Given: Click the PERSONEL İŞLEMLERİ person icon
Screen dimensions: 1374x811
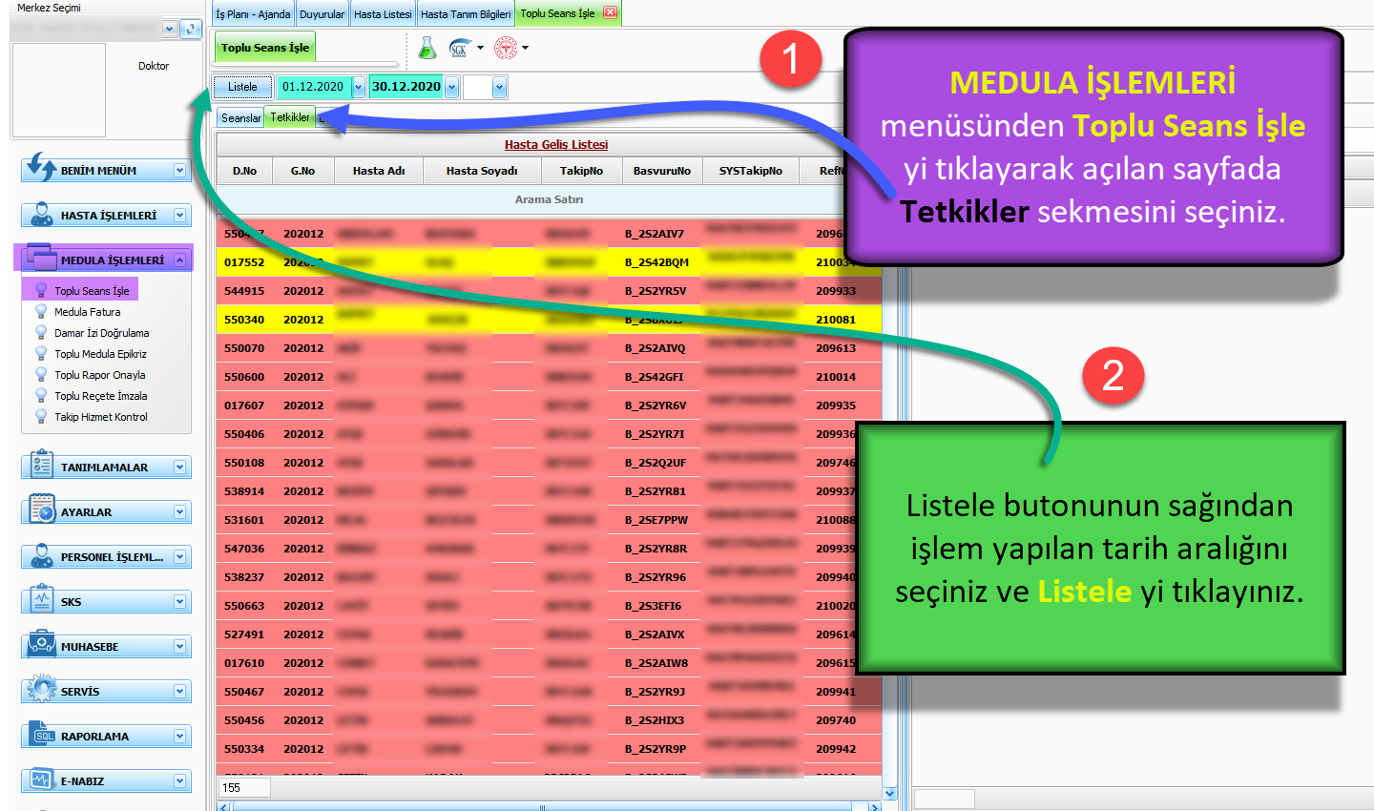Looking at the screenshot, I should click(41, 554).
